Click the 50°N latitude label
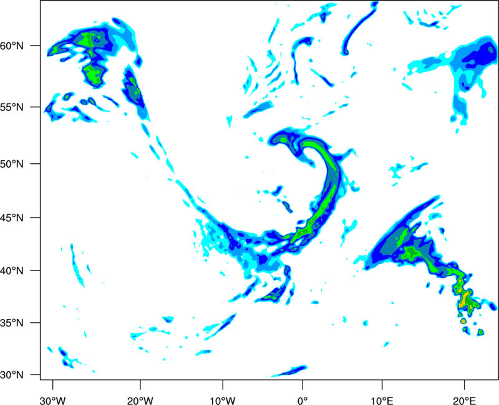Viewport: 499px width, 405px height. point(12,164)
